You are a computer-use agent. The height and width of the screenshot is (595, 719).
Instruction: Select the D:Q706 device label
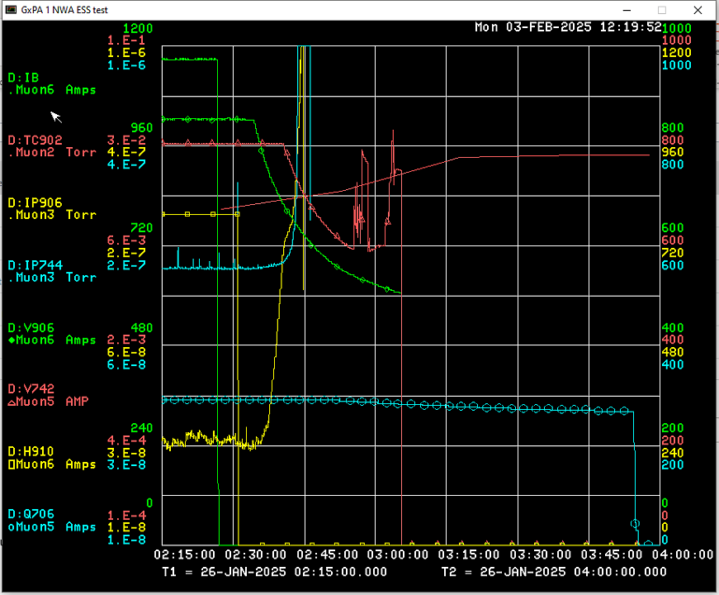pos(31,514)
